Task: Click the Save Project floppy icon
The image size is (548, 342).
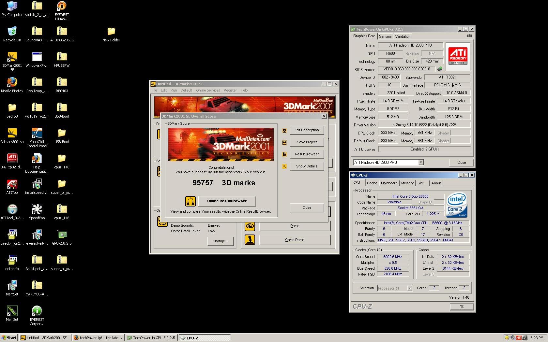Action: [284, 142]
